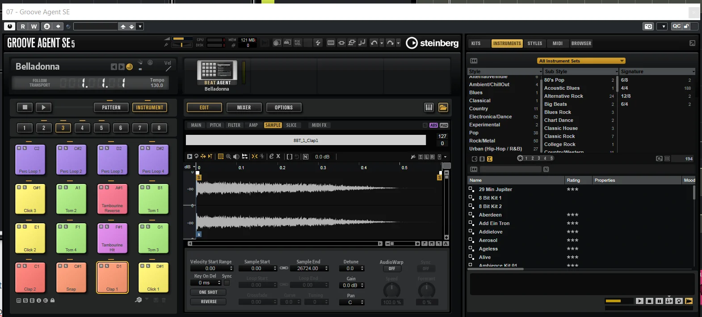Click the zoom magnifier icon in sample toolbar
Image resolution: width=702 pixels, height=317 pixels.
click(x=229, y=157)
